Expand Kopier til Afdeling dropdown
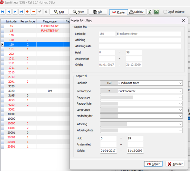This screenshot has width=190, height=171. point(180,124)
